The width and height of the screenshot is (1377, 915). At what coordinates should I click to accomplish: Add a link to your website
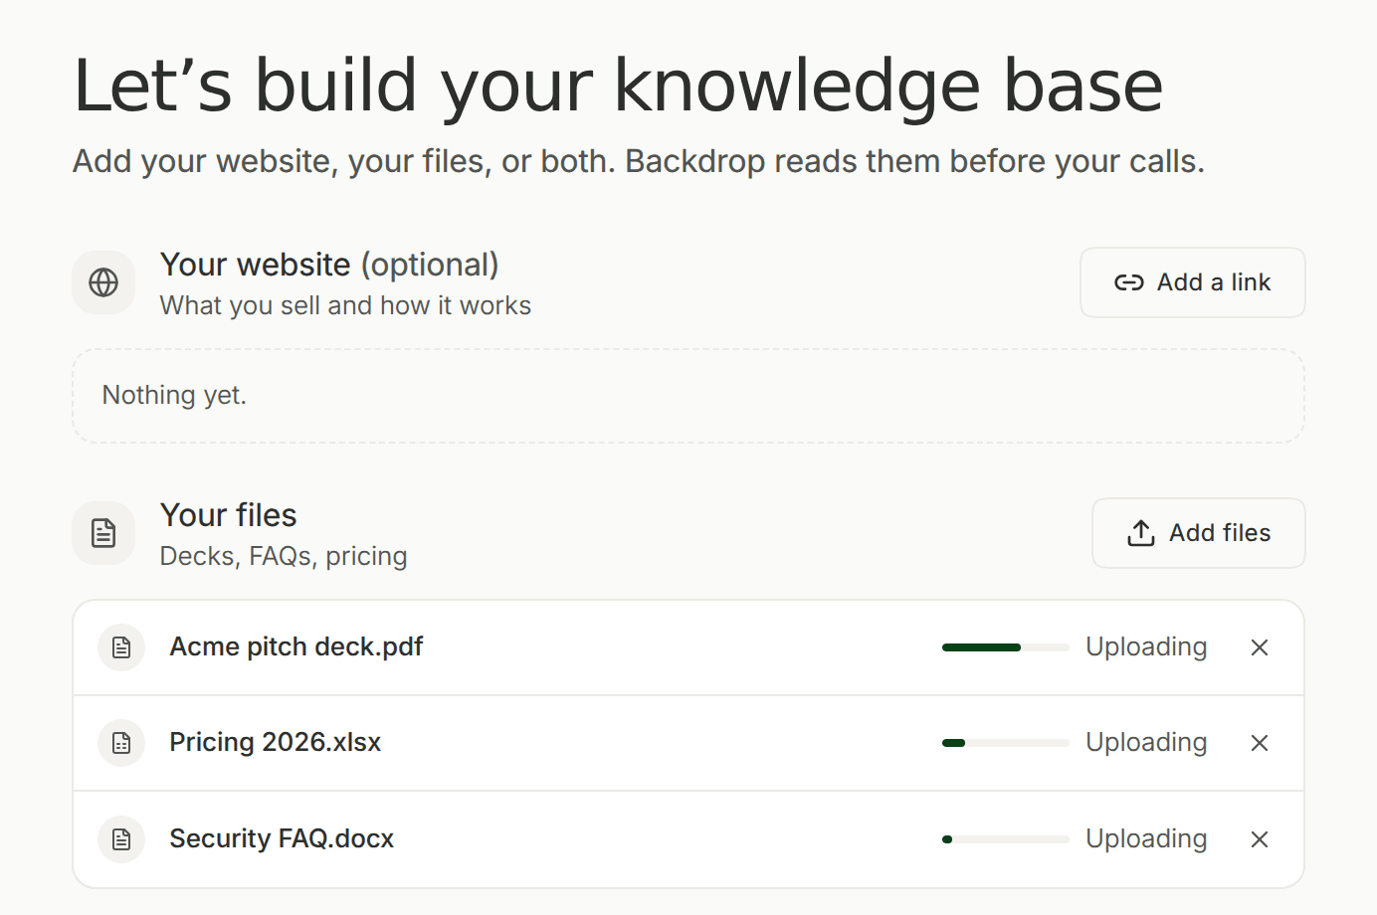(x=1193, y=282)
